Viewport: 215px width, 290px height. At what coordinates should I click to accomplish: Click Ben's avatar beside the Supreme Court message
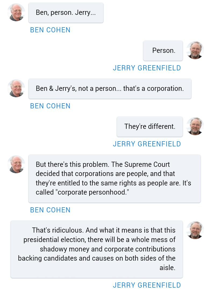(x=16, y=164)
